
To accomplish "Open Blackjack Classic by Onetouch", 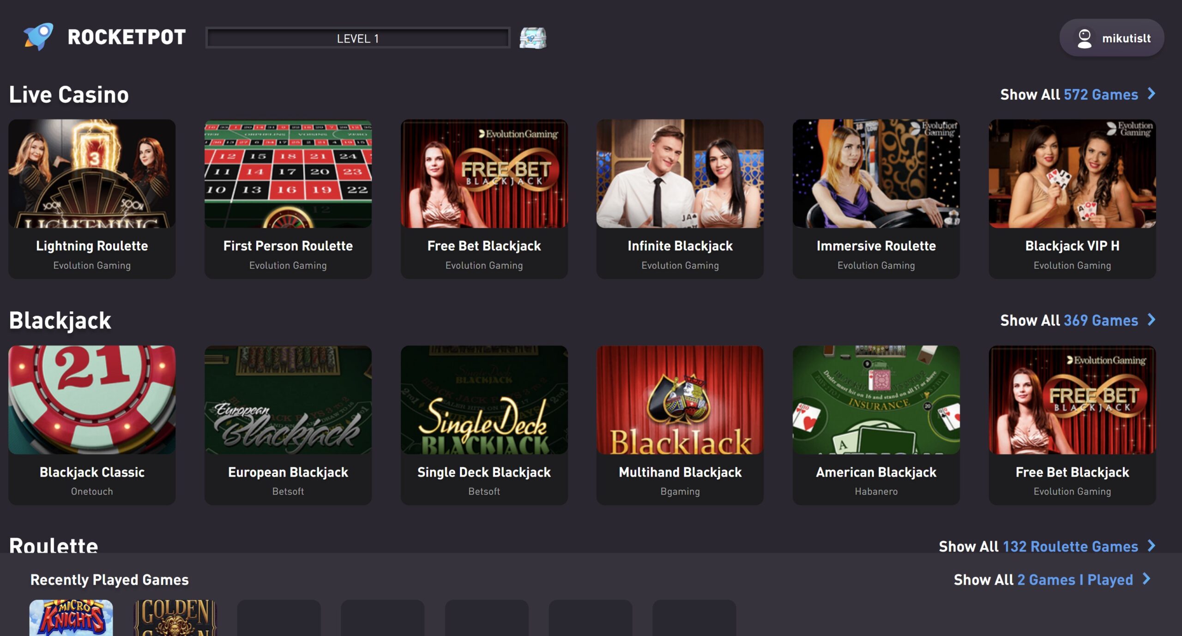I will pyautogui.click(x=92, y=400).
